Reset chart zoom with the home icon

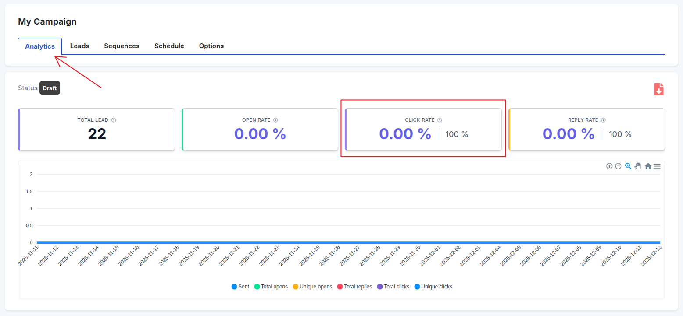[x=648, y=166]
